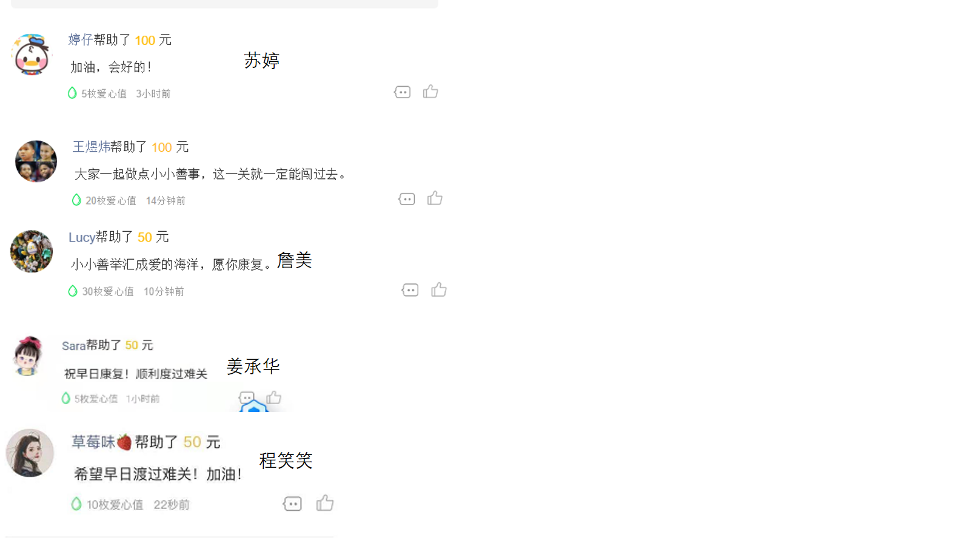The width and height of the screenshot is (970, 546).
Task: Click comment bubble under Sara's message
Action: [247, 398]
